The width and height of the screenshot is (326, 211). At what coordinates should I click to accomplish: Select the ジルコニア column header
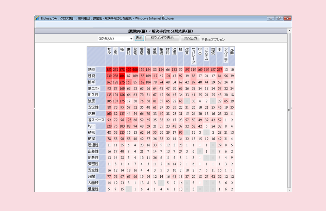(225, 54)
